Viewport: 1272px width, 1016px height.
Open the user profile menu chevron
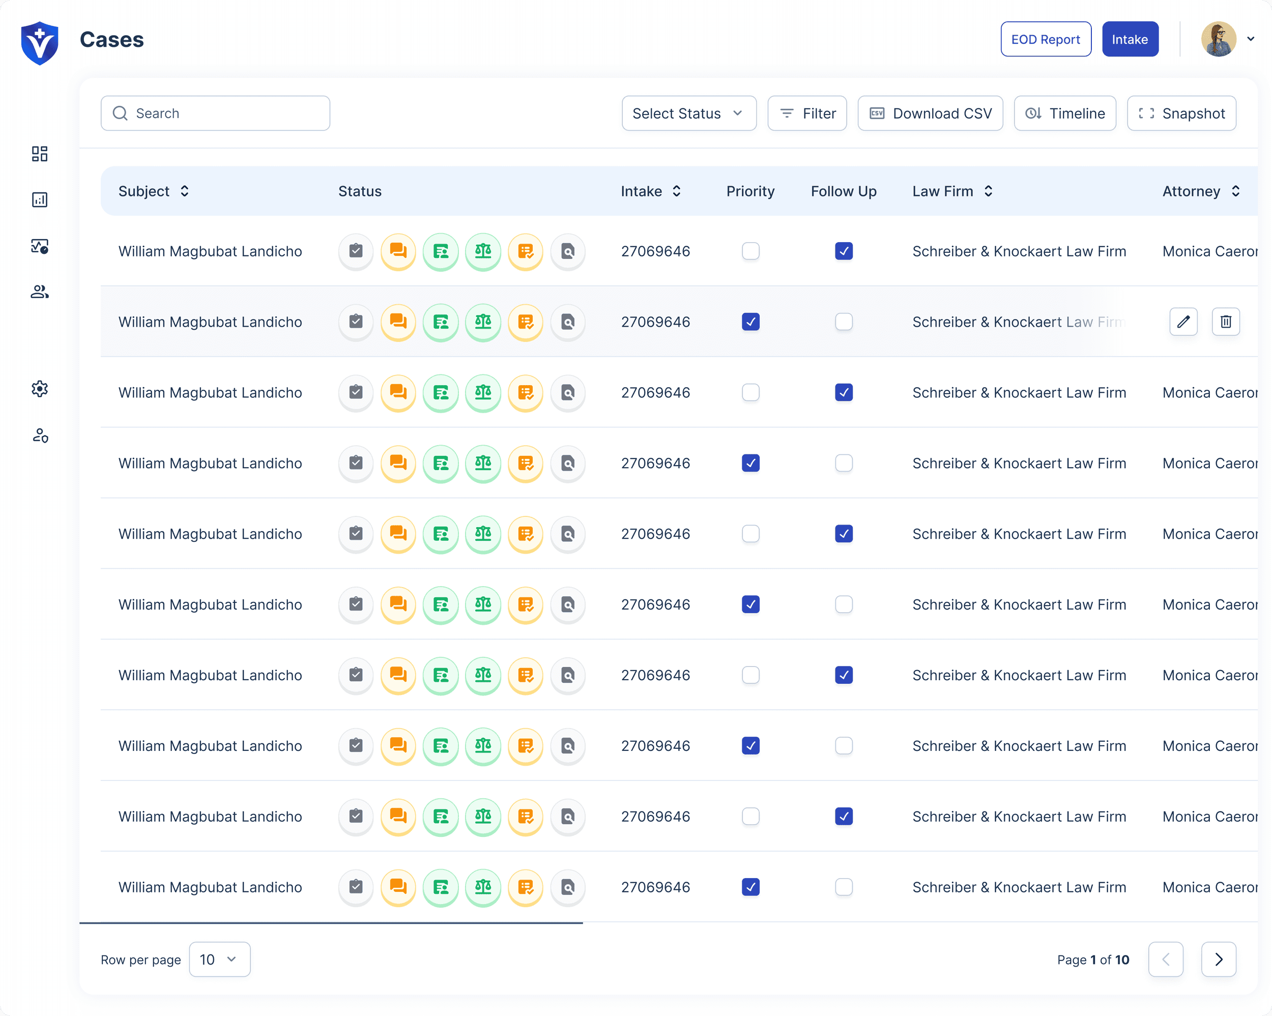1250,39
